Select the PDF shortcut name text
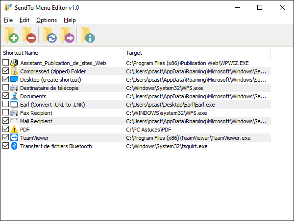Image resolution: width=294 pixels, height=221 pixels. 25,130
